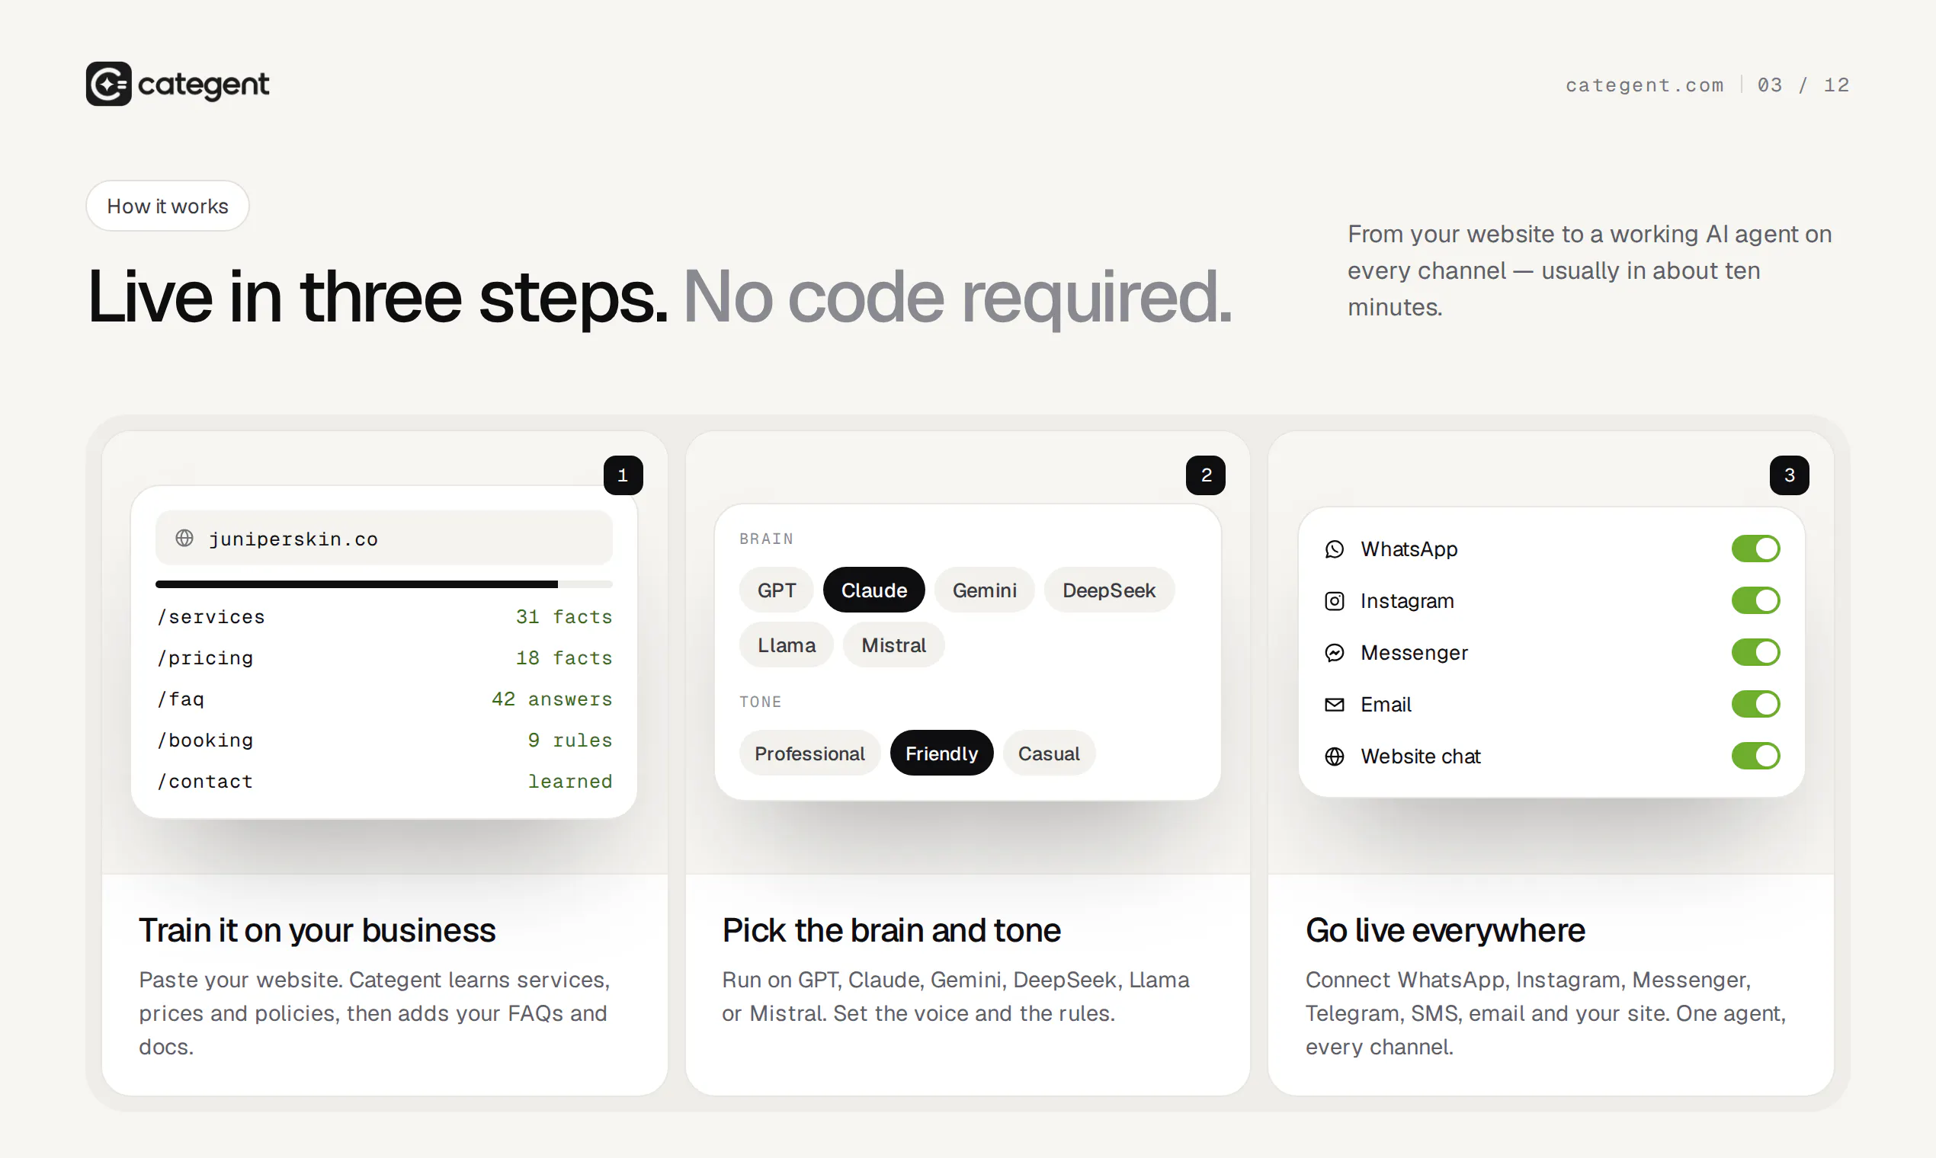This screenshot has height=1158, width=1936.
Task: Click the 'Pick the brain and tone' heading
Action: pyautogui.click(x=891, y=930)
